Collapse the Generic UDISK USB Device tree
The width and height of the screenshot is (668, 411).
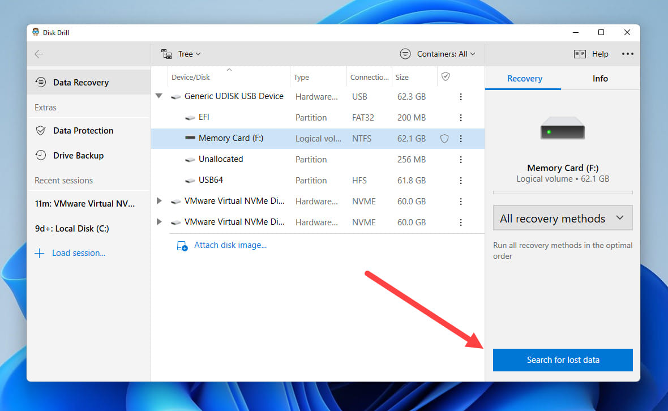(159, 96)
